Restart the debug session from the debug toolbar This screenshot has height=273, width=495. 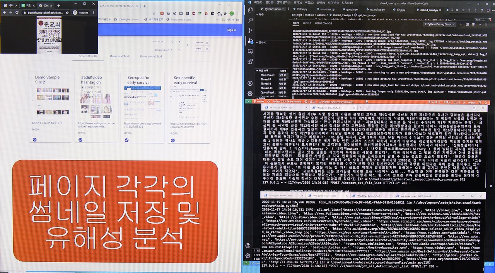point(482,10)
